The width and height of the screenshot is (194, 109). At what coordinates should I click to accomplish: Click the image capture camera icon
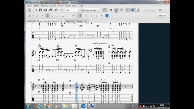click(x=161, y=10)
